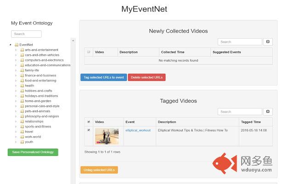Click the arts-and-entertainment folder icon

pos(22,50)
